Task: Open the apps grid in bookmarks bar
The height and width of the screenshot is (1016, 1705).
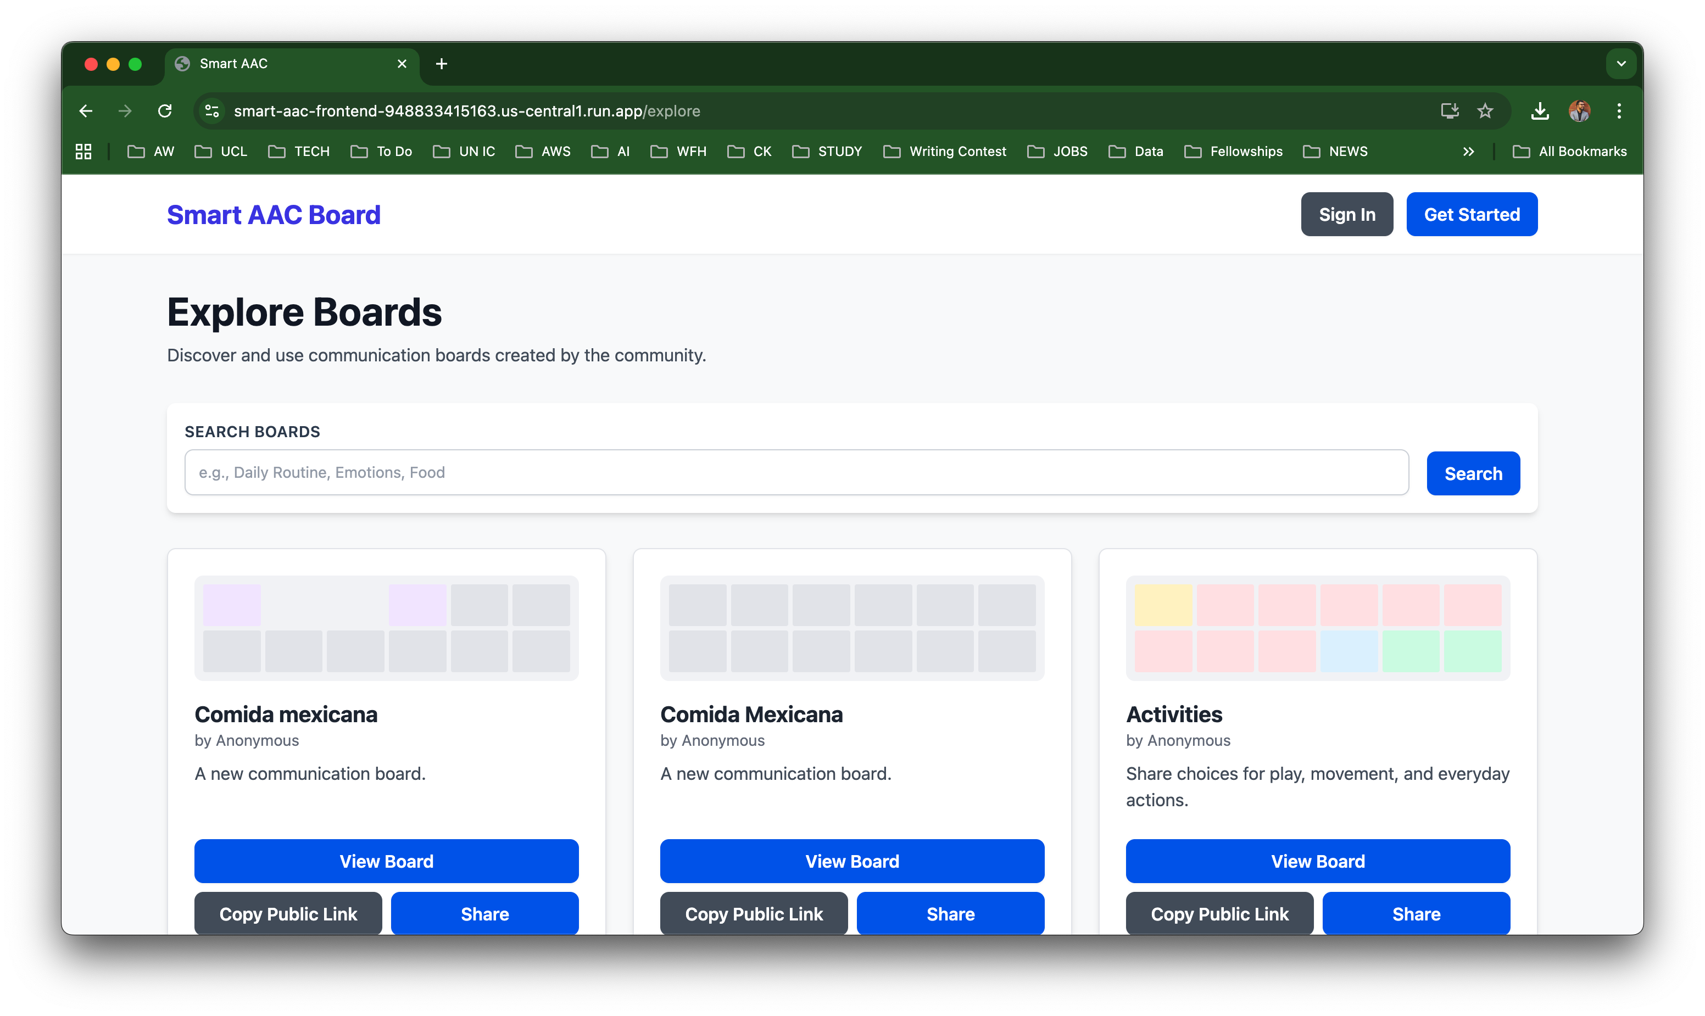Action: (x=83, y=152)
